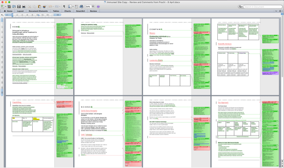Viewport: 284px width, 168px height.
Task: Click previous page button at scrollbar bottom
Action: click(x=282, y=161)
